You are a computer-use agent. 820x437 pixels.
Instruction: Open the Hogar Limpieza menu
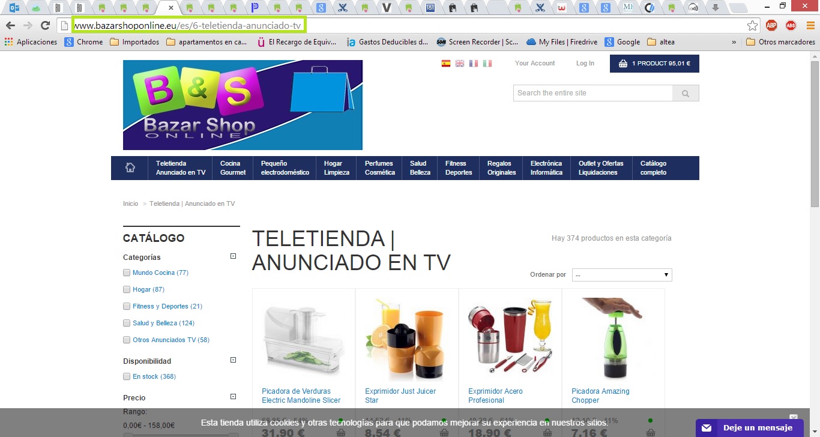337,167
